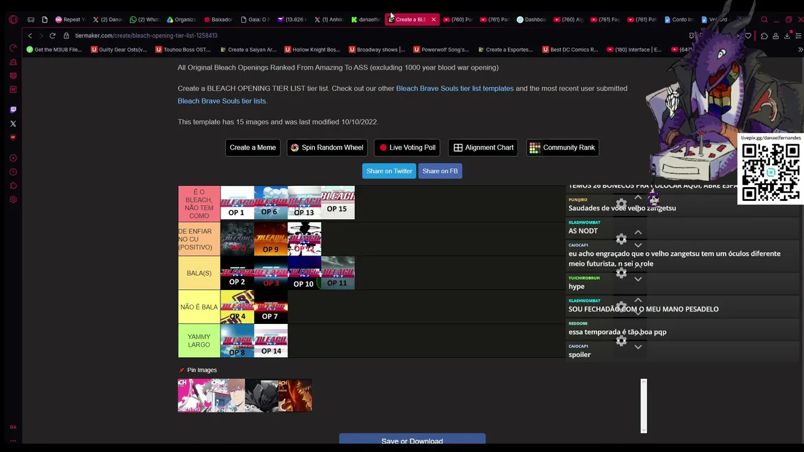
Task: Open the Opera main menu logo
Action: click(13, 19)
